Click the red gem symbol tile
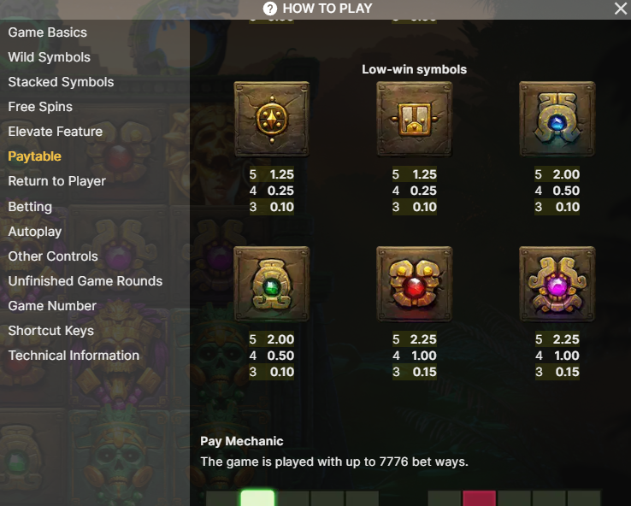Screen dimensions: 631x506 415,284
